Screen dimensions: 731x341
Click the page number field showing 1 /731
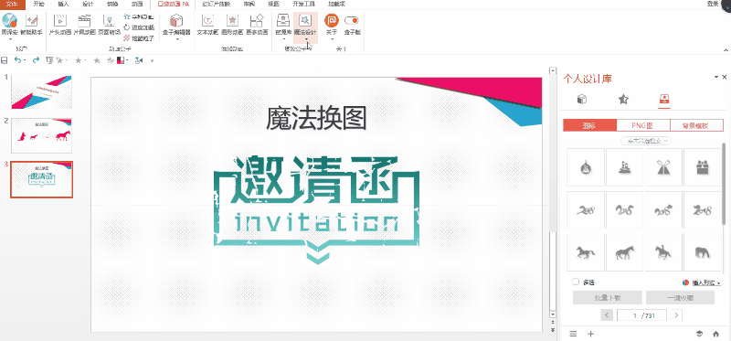click(641, 315)
